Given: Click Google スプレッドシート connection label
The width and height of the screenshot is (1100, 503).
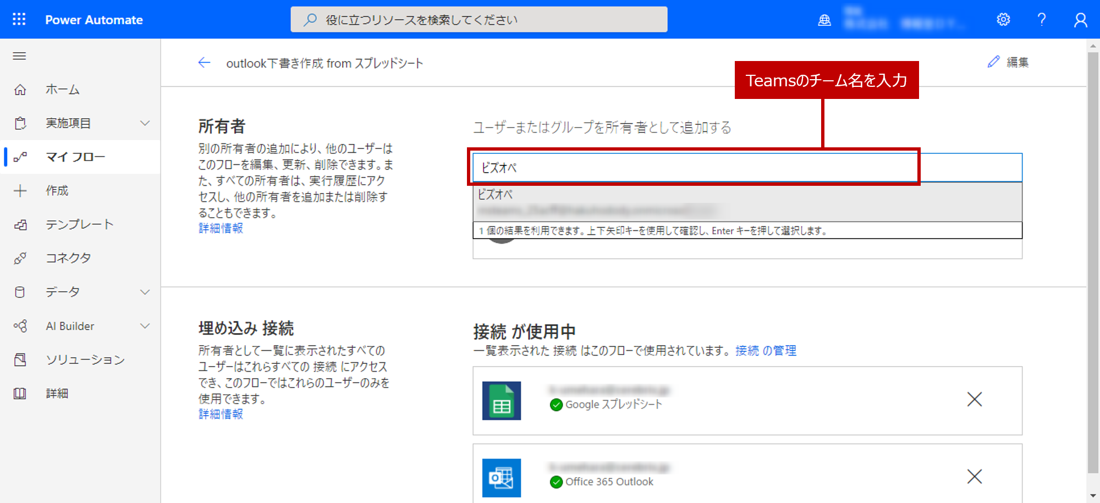Looking at the screenshot, I should pyautogui.click(x=614, y=405).
